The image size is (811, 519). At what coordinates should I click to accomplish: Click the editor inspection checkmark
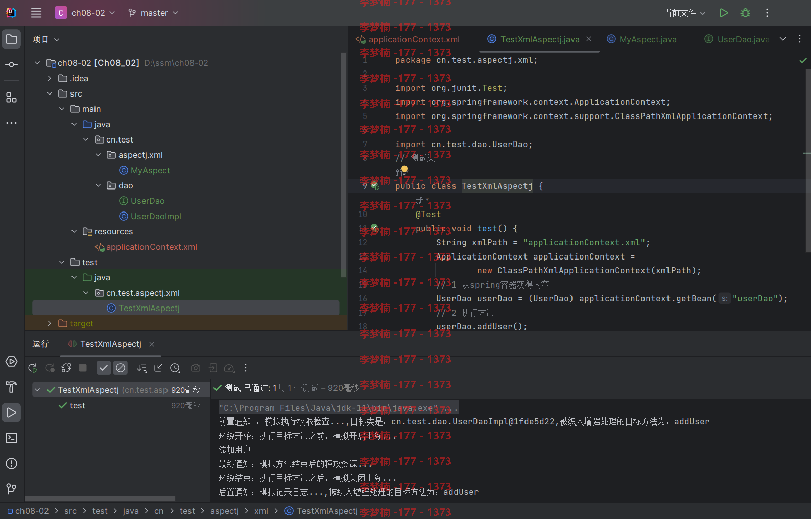[x=803, y=60]
